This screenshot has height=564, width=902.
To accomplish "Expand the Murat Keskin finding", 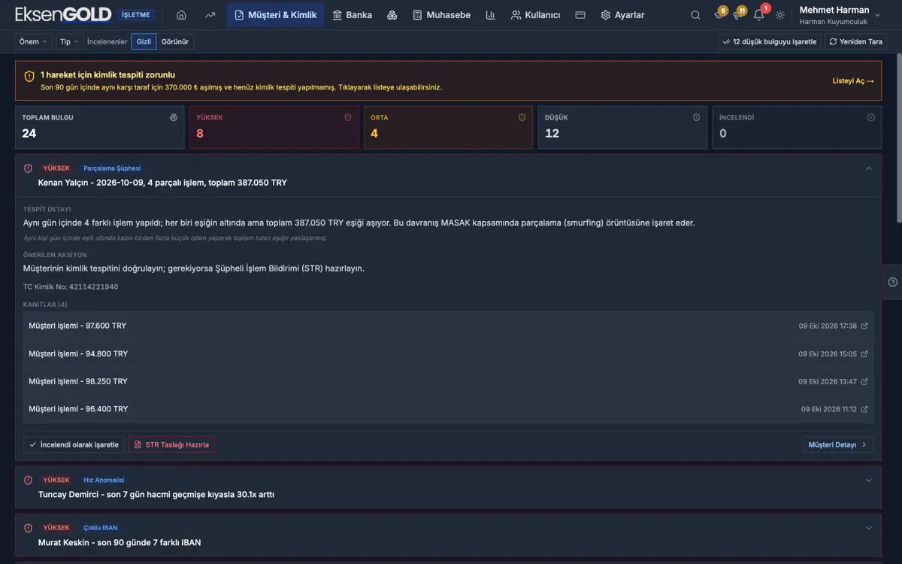I will 869,529.
